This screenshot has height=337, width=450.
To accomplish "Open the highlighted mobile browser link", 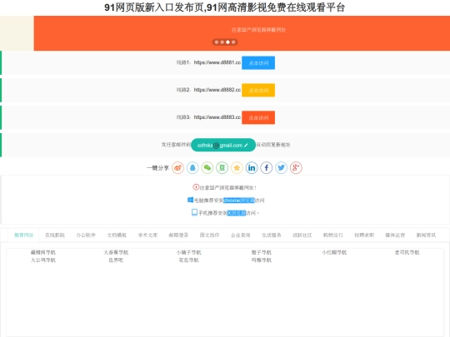I will pyautogui.click(x=237, y=213).
